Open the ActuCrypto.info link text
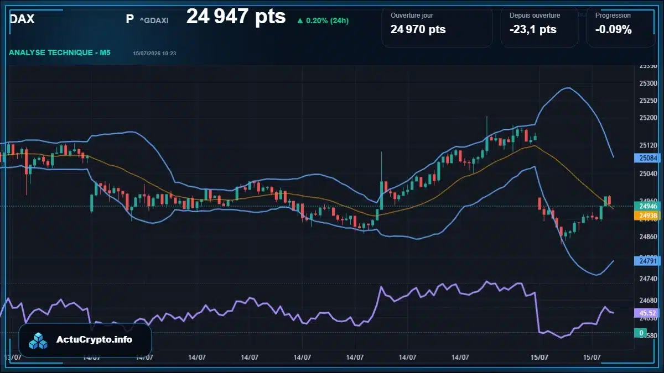The width and height of the screenshot is (664, 373). pos(95,339)
